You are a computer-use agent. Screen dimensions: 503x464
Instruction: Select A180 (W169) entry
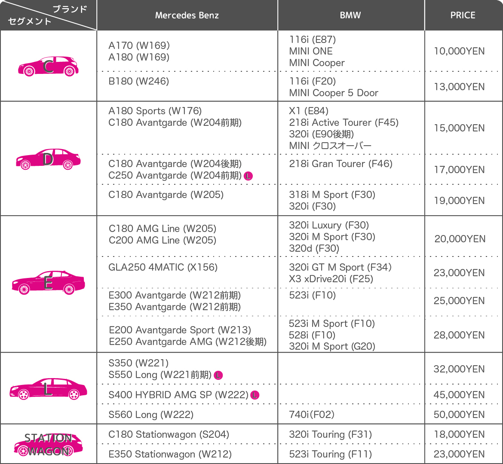tap(139, 57)
